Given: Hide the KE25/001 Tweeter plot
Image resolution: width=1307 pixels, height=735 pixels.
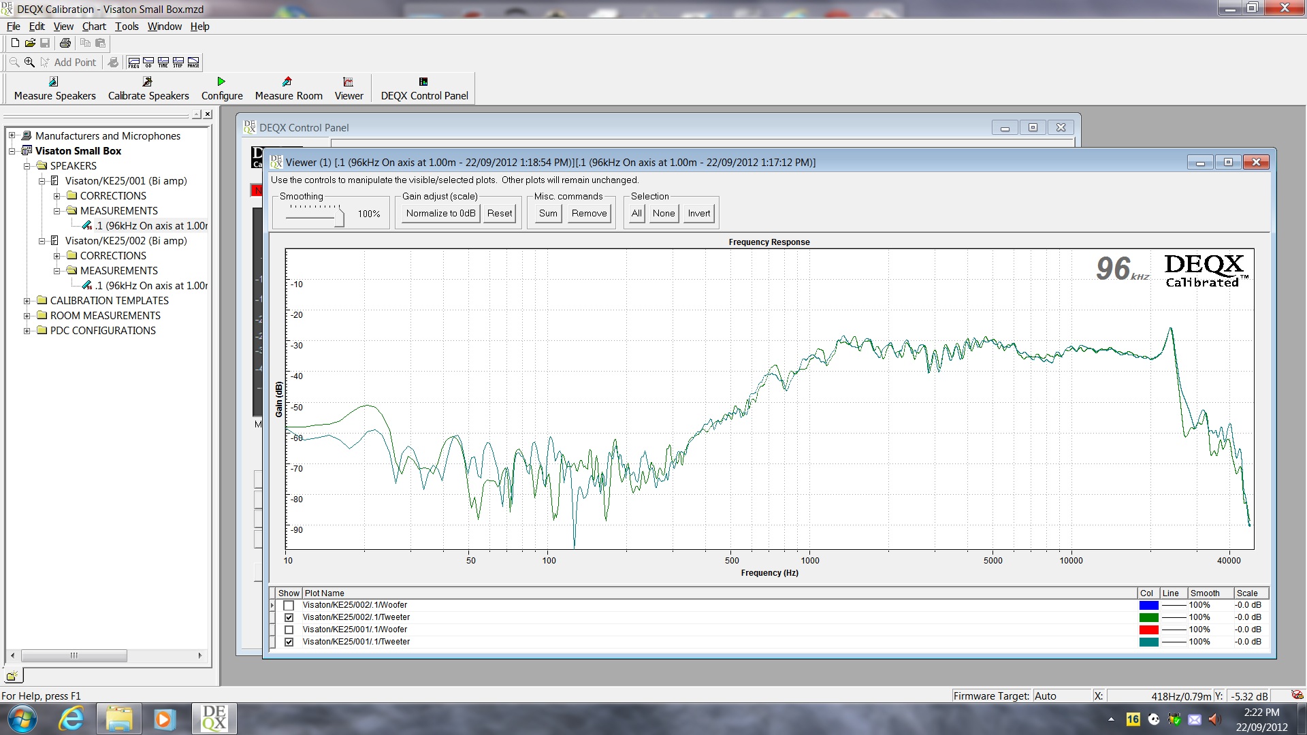Looking at the screenshot, I should click(289, 642).
